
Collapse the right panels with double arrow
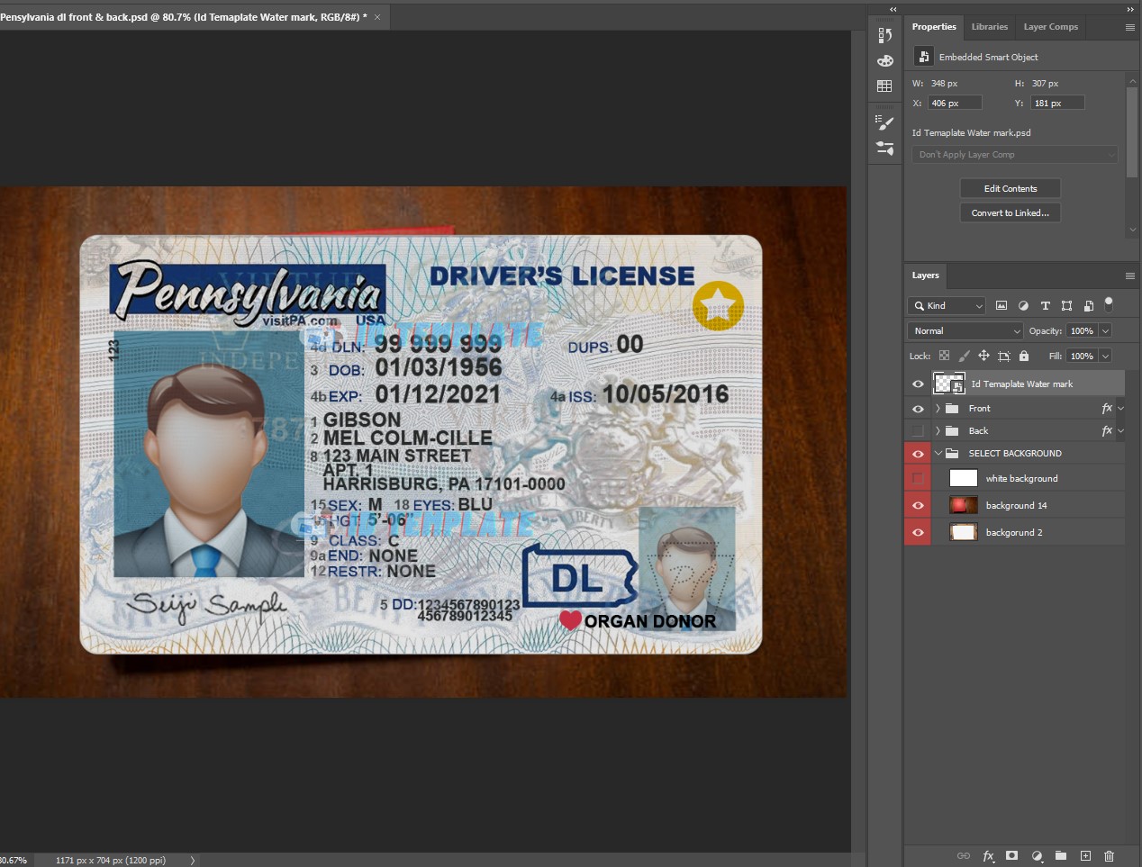(x=1130, y=9)
